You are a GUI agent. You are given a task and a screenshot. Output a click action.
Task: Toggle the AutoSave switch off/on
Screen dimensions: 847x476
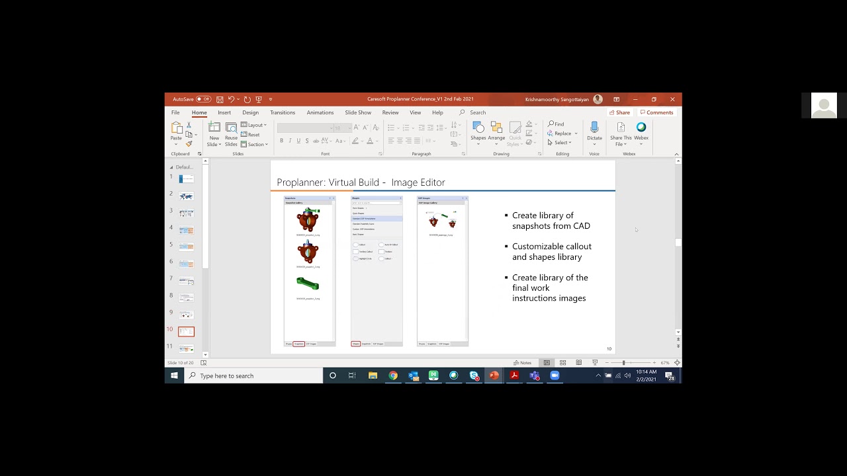pyautogui.click(x=203, y=99)
